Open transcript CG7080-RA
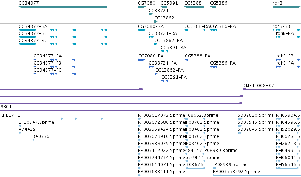301x177 pixels. click(142, 30)
